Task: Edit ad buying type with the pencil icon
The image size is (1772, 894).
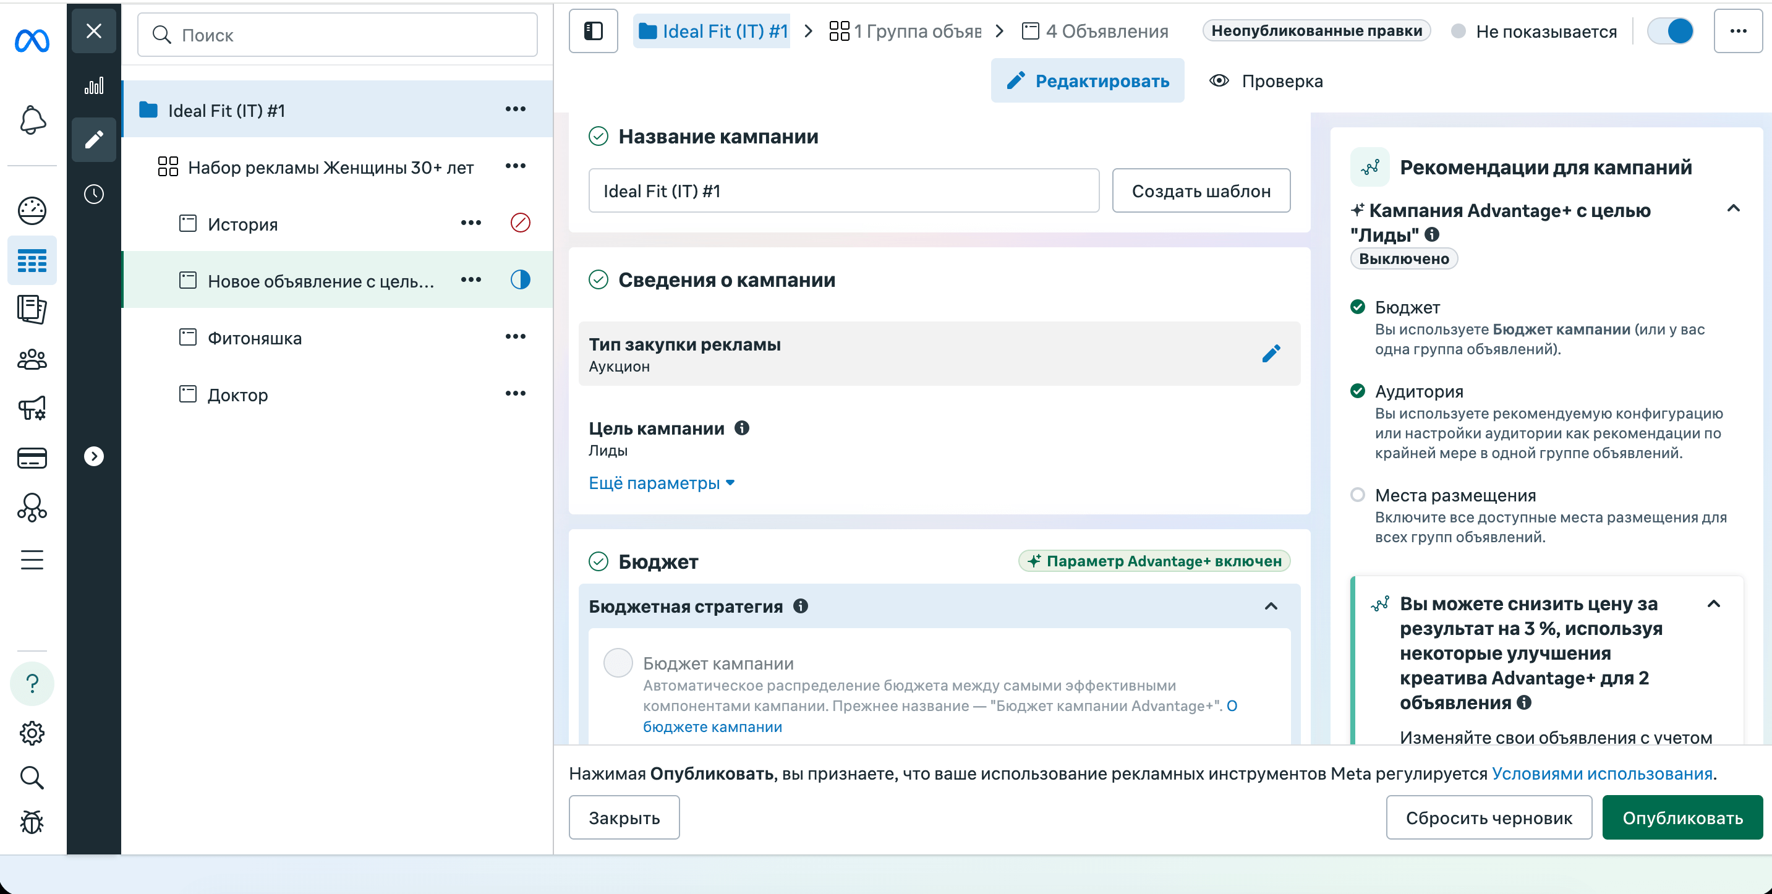Action: coord(1271,354)
